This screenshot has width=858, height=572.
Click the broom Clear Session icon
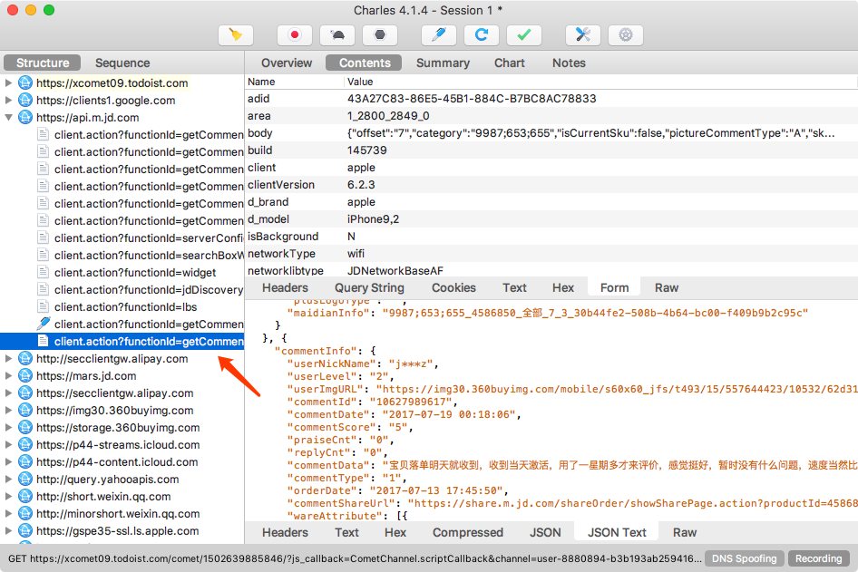tap(236, 35)
